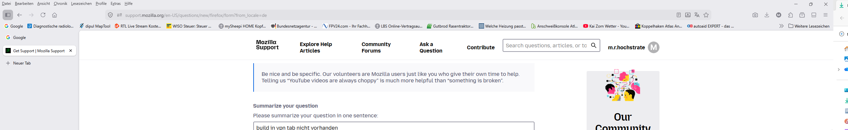The height and width of the screenshot is (130, 848).
Task: Click the Search questions input field
Action: tap(546, 45)
